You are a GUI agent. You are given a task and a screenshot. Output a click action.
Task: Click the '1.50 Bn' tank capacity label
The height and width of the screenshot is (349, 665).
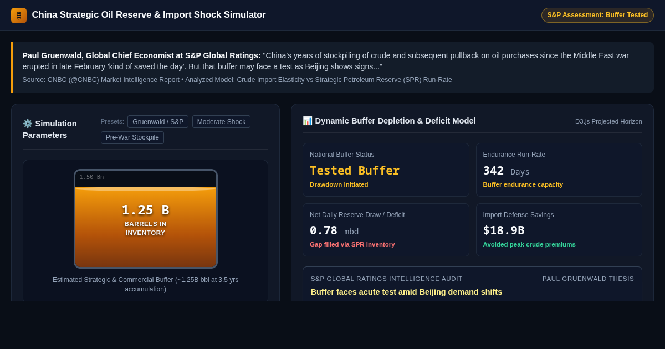point(91,177)
